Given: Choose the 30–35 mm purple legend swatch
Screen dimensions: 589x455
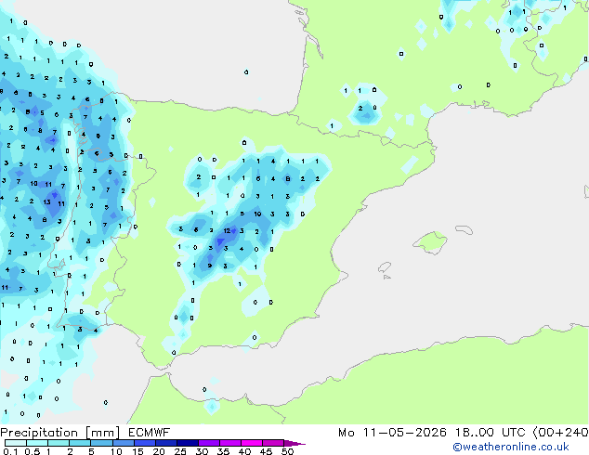Looking at the screenshot, I should [x=208, y=443].
